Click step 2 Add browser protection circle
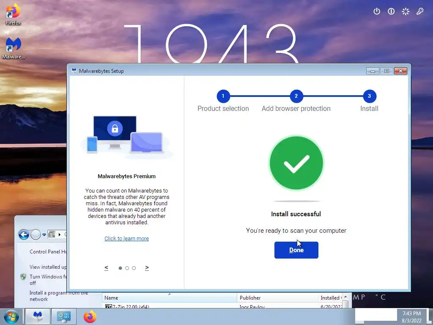Viewport: 433px width, 325px height. pyautogui.click(x=296, y=96)
